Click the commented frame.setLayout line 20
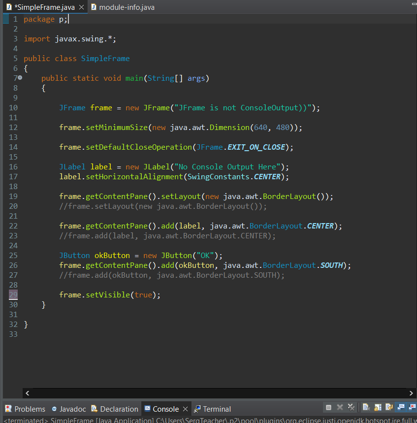The width and height of the screenshot is (417, 423). [x=163, y=206]
